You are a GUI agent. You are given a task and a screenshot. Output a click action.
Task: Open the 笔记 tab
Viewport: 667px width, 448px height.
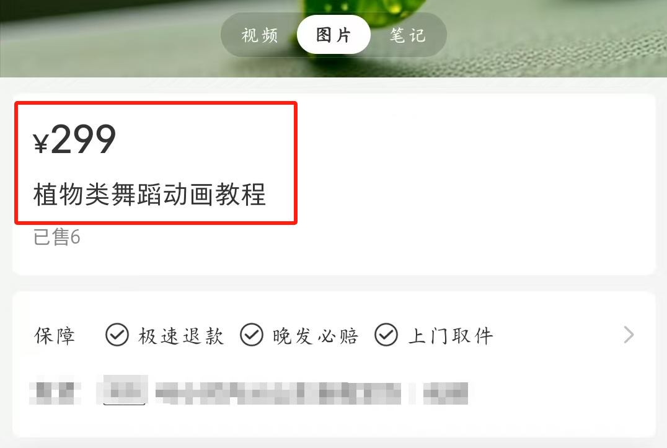(x=407, y=35)
